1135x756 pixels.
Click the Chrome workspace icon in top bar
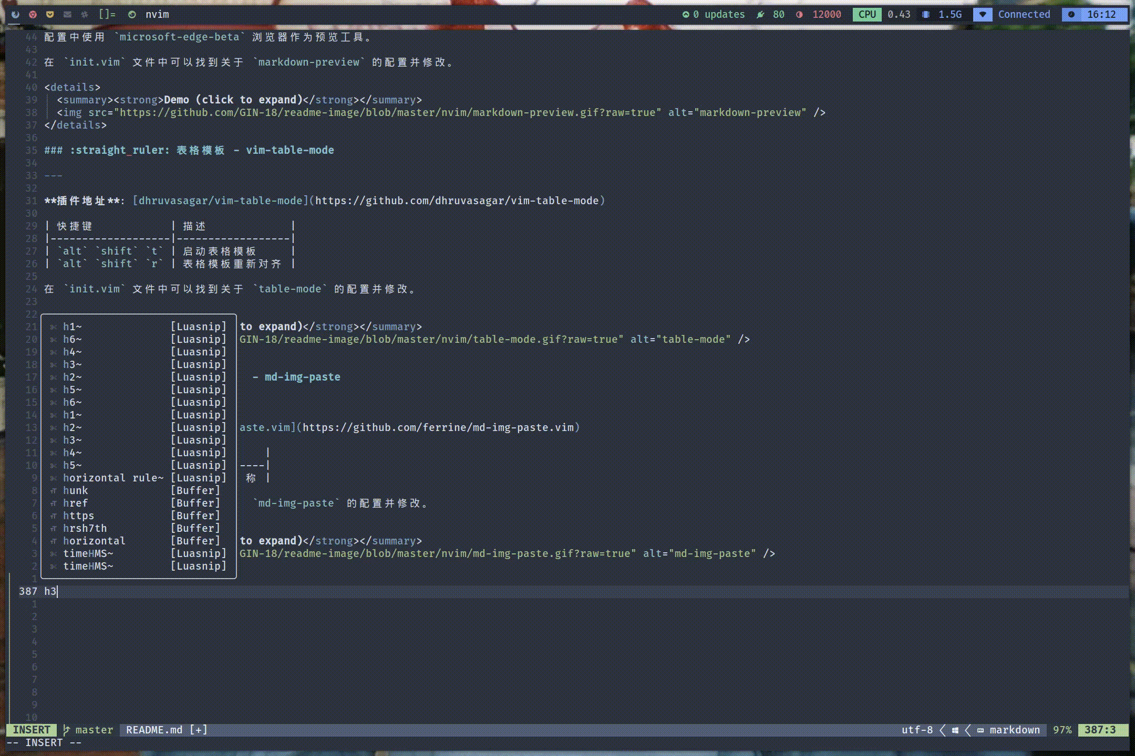coord(33,14)
